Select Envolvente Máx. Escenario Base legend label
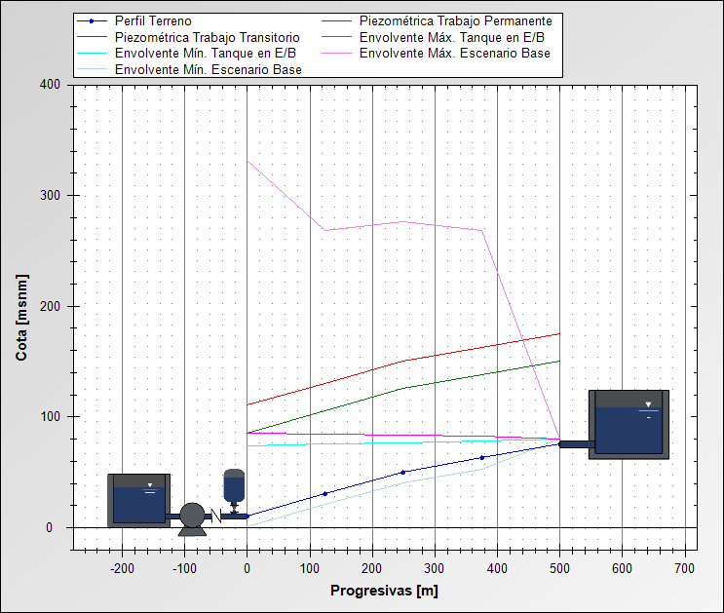 pyautogui.click(x=455, y=54)
